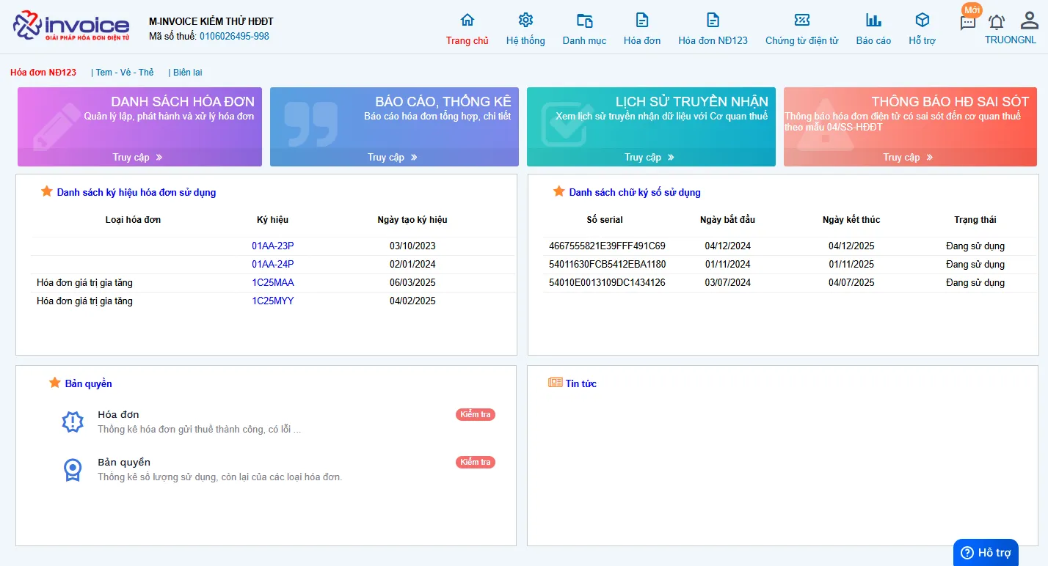Open the BÁO CÁO, THỐNG KÊ card
The image size is (1048, 566).
tap(394, 127)
